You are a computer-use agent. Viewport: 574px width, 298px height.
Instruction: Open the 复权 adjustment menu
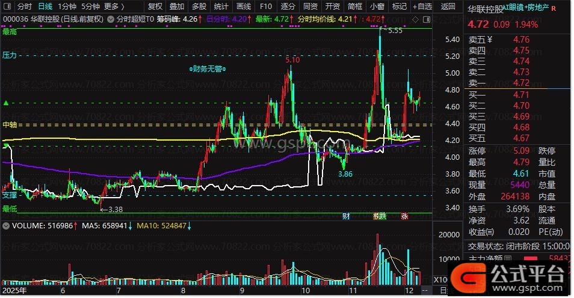pyautogui.click(x=155, y=7)
